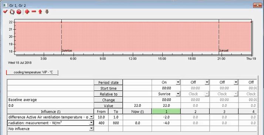This screenshot has width=264, height=135.
Task: Click the Influence (!) header button
Action: (x=51, y=111)
